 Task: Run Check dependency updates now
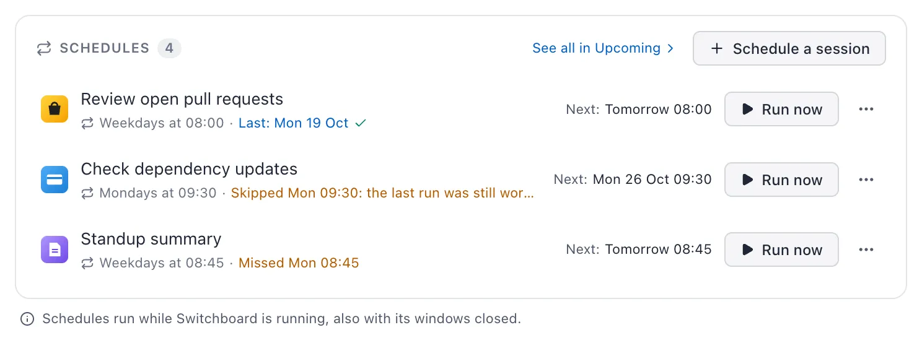tap(781, 180)
